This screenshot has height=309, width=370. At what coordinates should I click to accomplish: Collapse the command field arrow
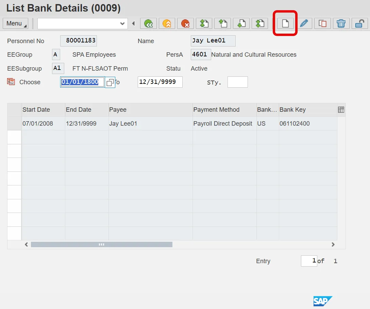click(133, 23)
